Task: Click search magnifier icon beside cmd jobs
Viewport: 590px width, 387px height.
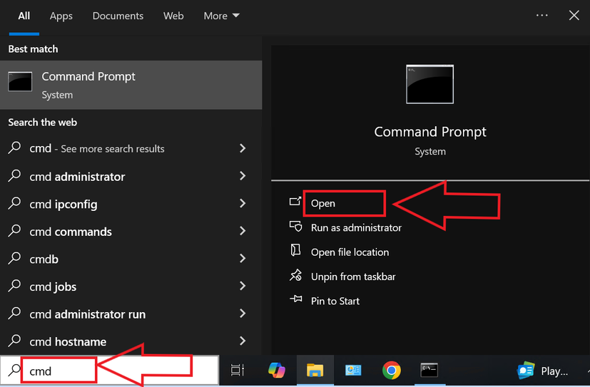Action: click(x=14, y=286)
